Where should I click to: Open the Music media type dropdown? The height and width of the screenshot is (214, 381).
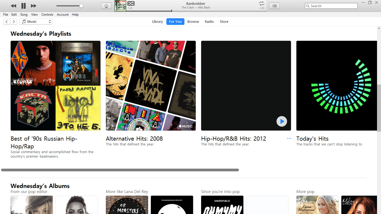click(36, 21)
